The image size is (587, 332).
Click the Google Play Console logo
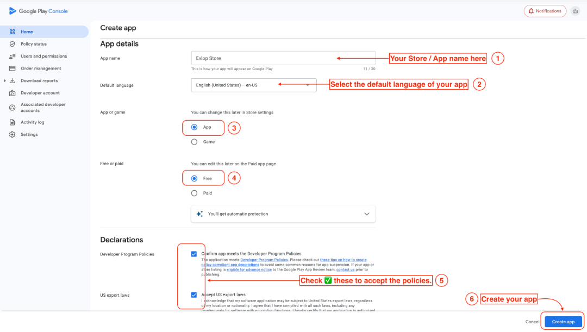click(x=38, y=11)
